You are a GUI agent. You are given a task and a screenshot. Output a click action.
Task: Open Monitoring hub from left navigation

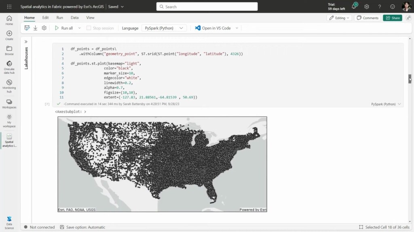point(9,85)
